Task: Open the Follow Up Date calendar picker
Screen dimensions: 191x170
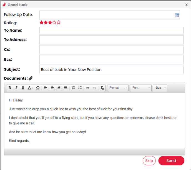Action: point(177,15)
